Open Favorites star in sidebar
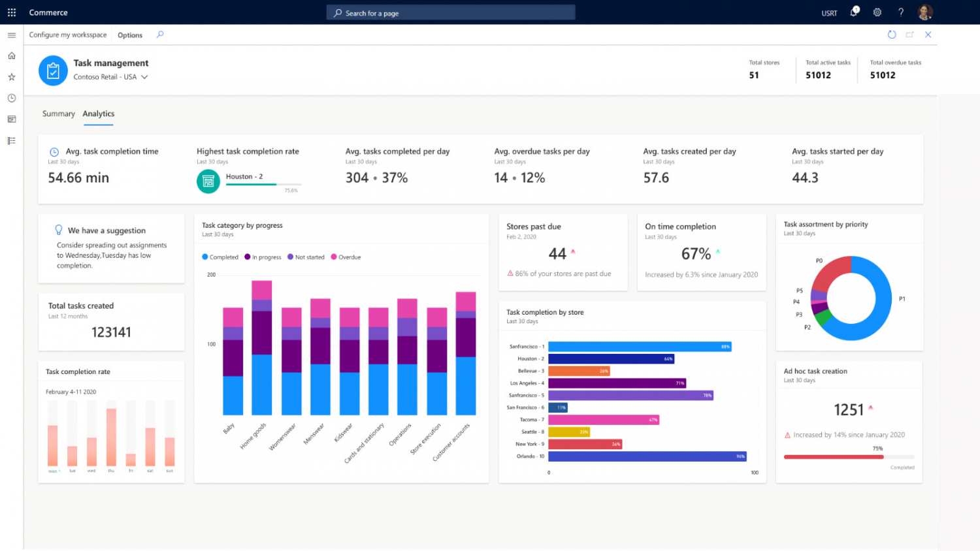Viewport: 980px width, 551px height. point(12,77)
